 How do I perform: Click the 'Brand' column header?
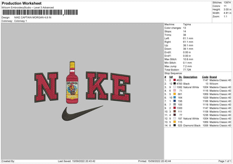click(x=213, y=77)
